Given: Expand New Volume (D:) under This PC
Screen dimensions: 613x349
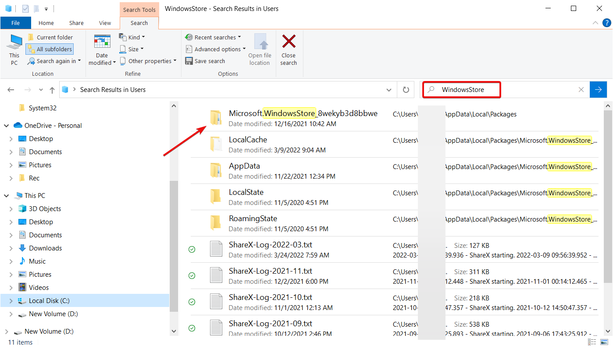Looking at the screenshot, I should click(11, 314).
